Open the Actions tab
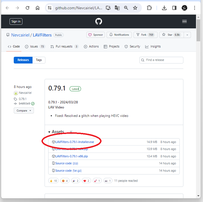 pyautogui.click(x=91, y=46)
